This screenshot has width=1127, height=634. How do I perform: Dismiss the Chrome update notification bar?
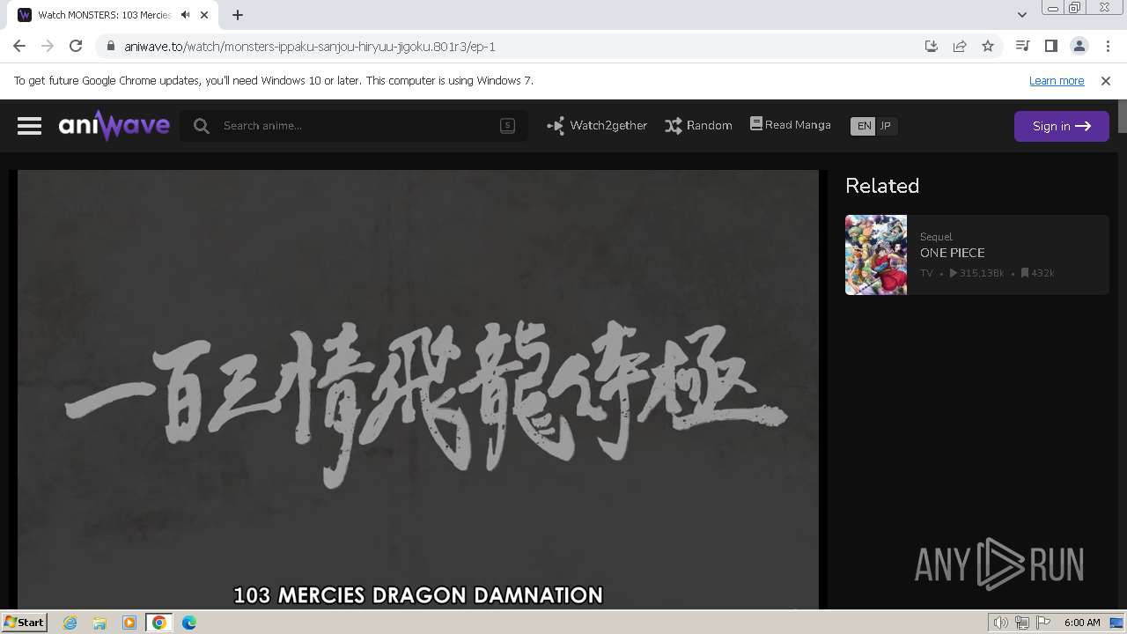point(1106,80)
